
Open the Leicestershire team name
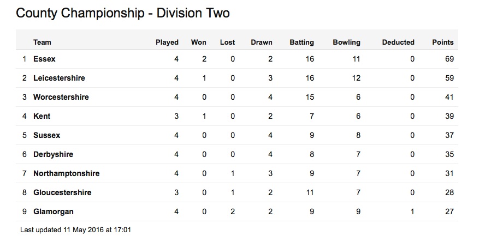click(x=59, y=78)
